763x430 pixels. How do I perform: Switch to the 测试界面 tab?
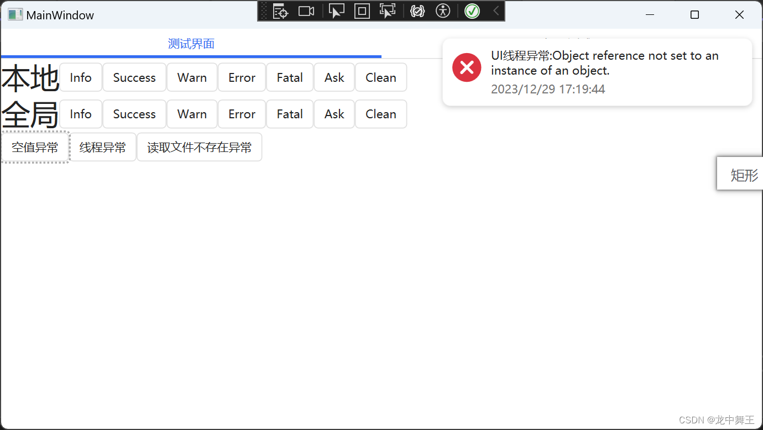click(191, 44)
